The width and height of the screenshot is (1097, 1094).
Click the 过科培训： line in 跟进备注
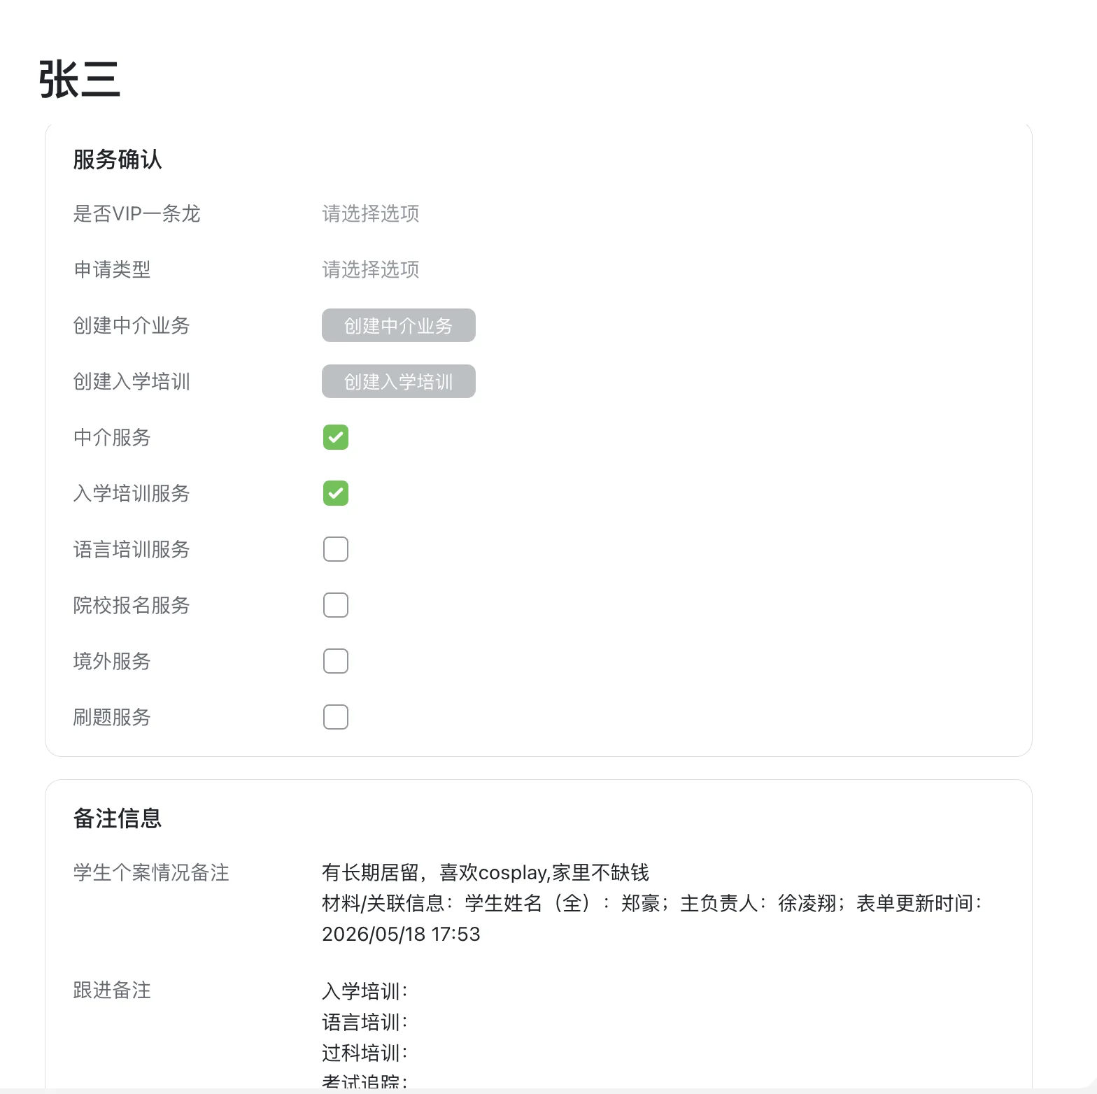tap(365, 1053)
